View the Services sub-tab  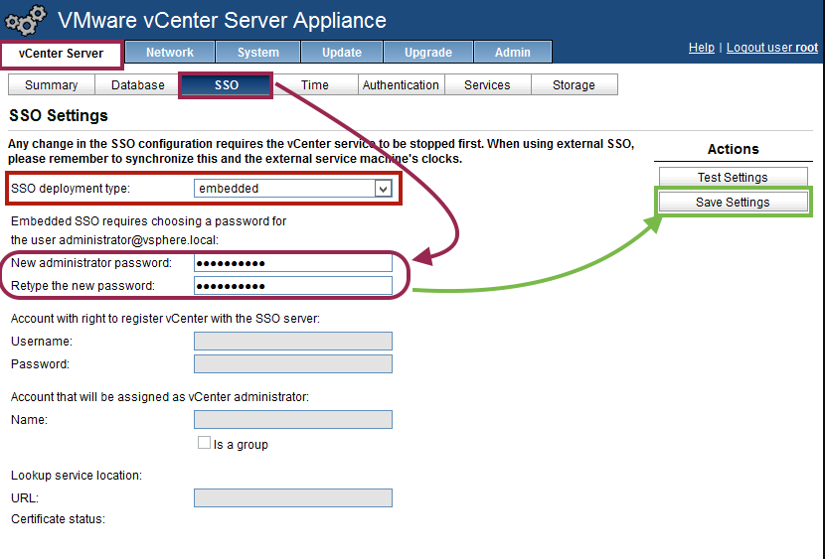(x=487, y=85)
